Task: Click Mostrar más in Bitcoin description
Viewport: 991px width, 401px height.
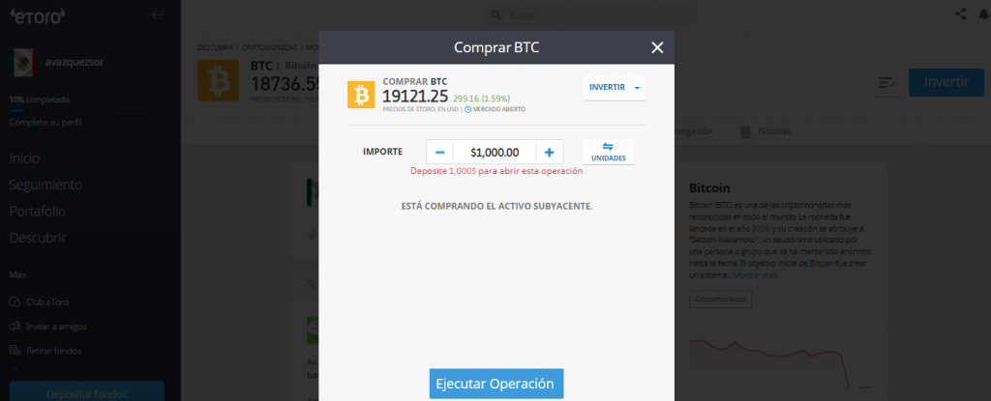Action: pos(755,275)
